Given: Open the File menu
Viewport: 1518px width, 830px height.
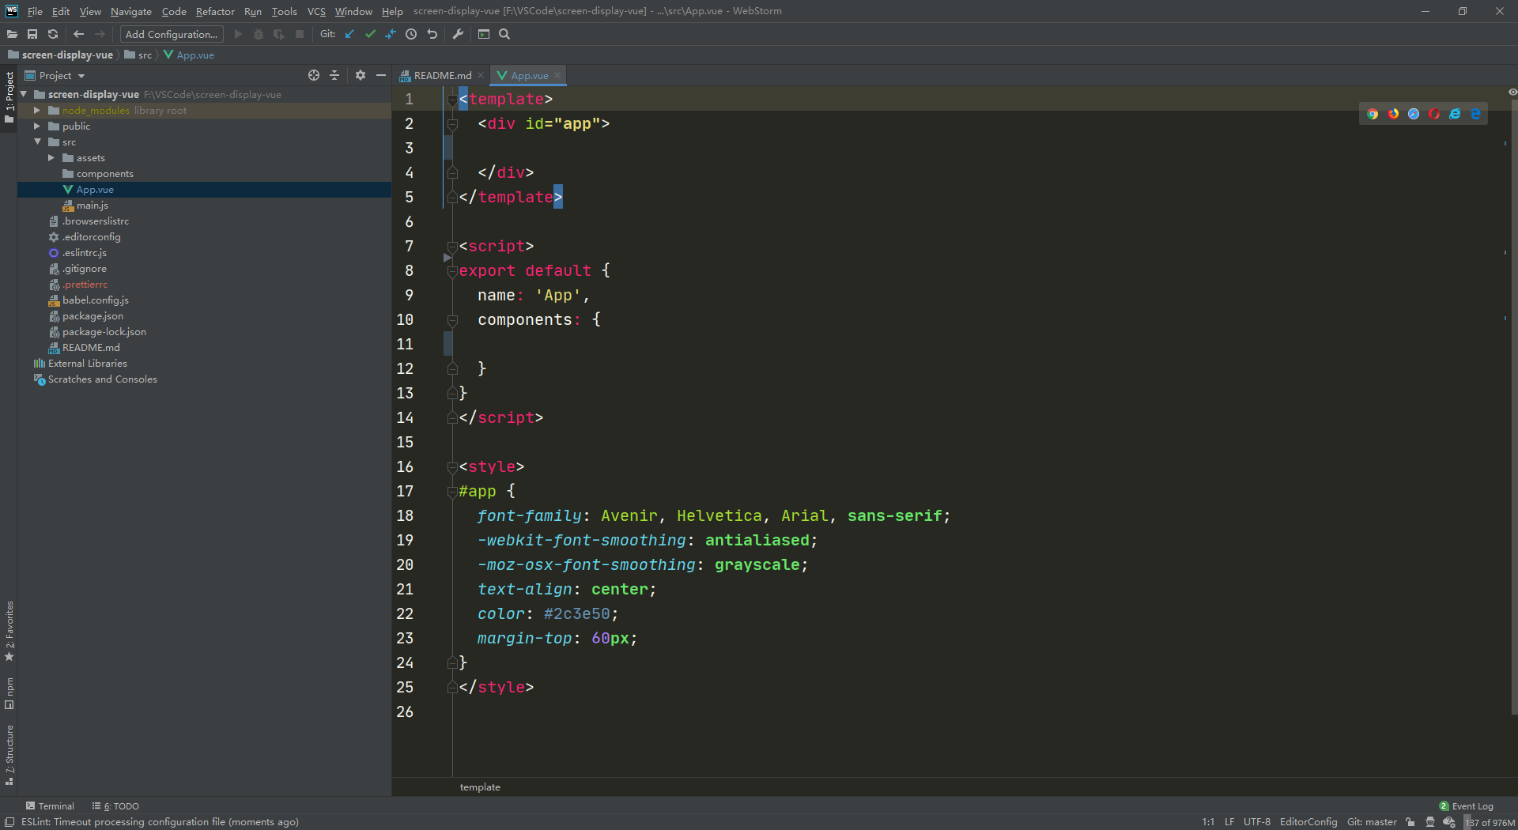Looking at the screenshot, I should point(35,11).
